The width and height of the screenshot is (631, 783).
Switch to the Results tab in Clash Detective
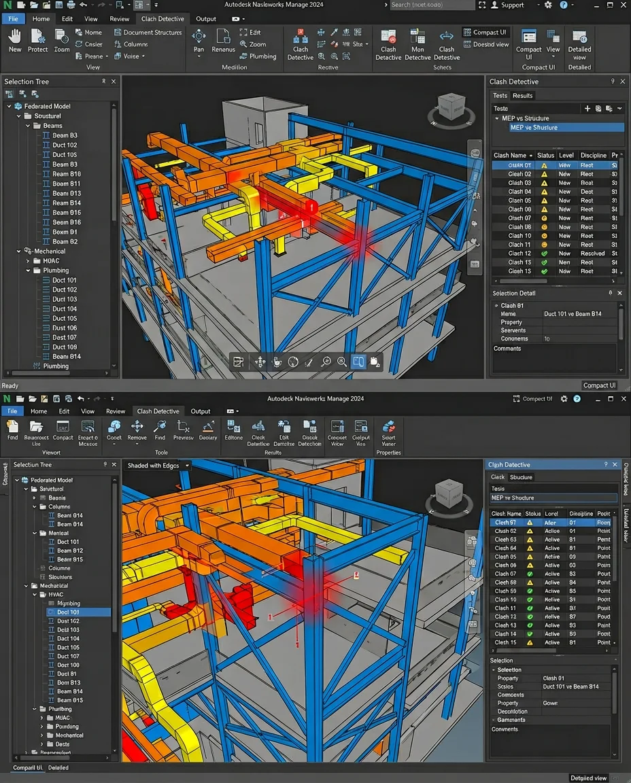click(523, 95)
